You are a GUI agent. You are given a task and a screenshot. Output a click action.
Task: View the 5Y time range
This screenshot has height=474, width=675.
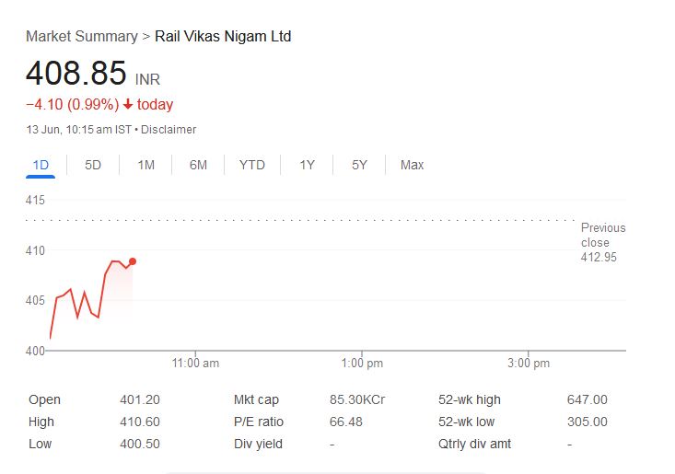[x=359, y=165]
